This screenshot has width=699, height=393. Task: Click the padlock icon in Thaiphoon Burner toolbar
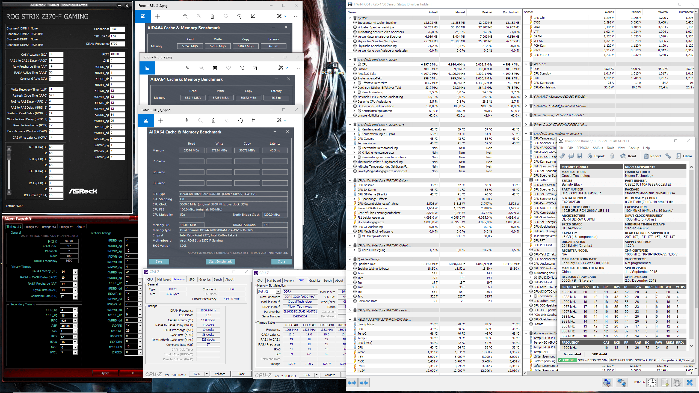612,156
